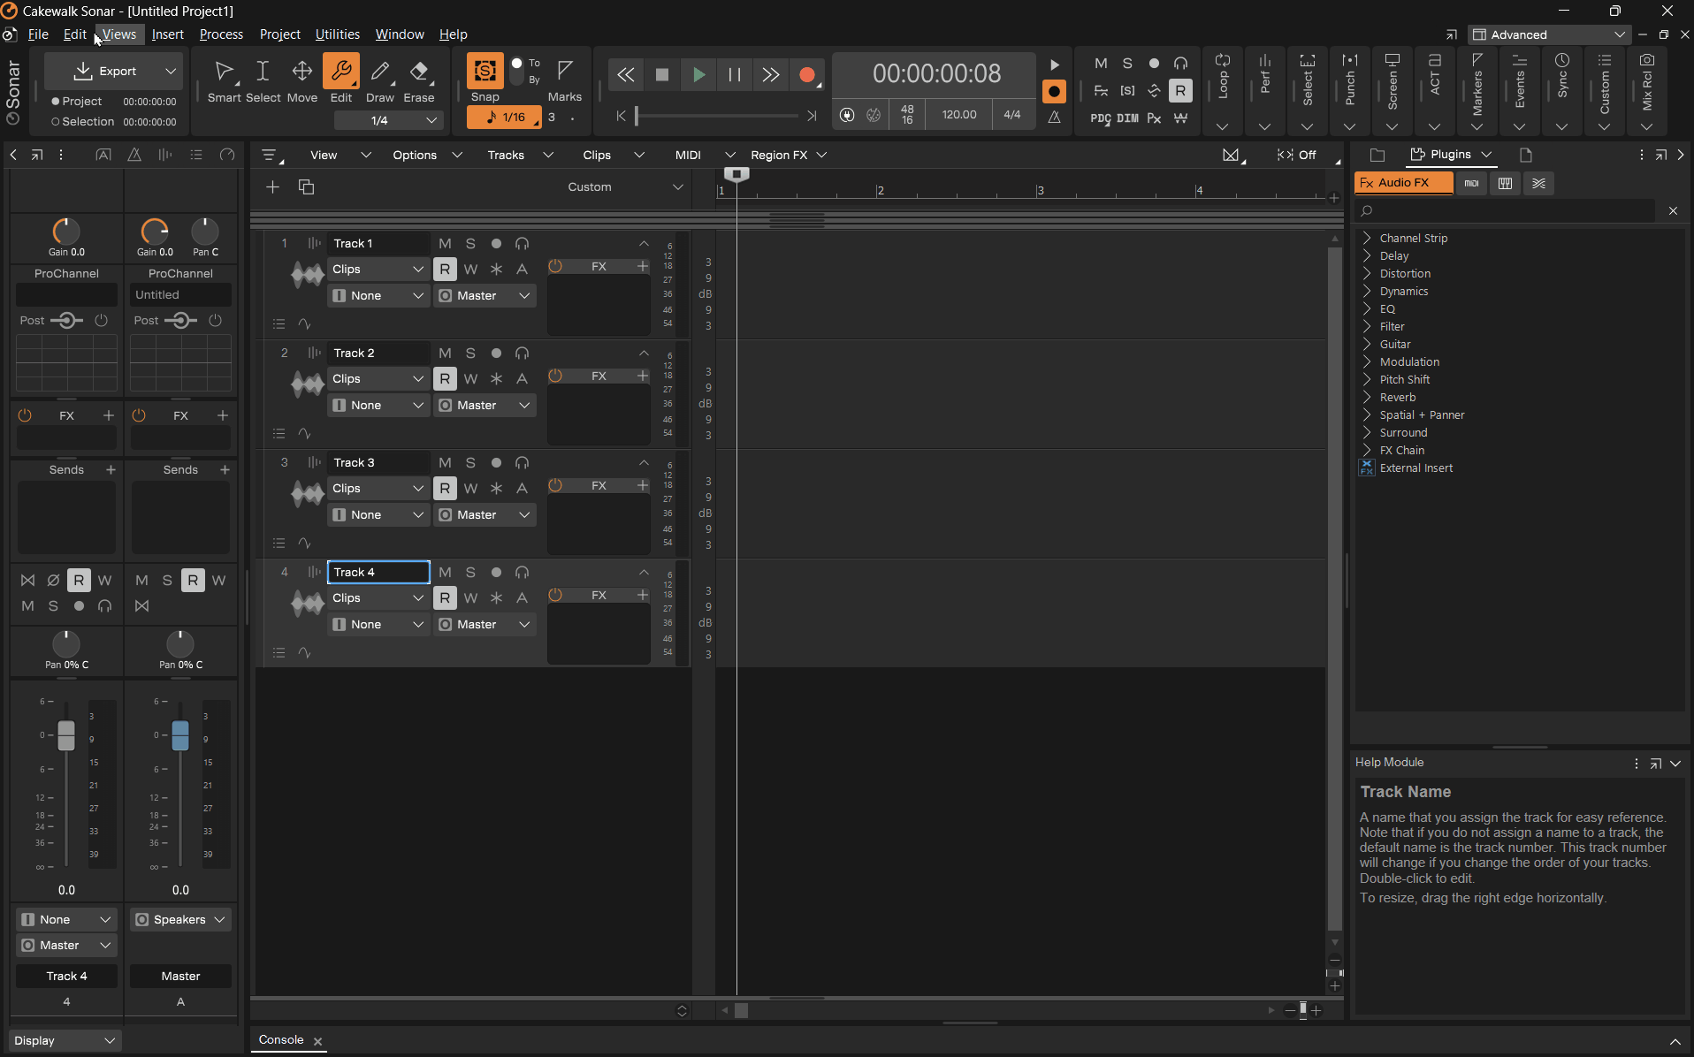Switch to the Audio FX tab
Viewport: 1694px width, 1057px height.
(1403, 183)
